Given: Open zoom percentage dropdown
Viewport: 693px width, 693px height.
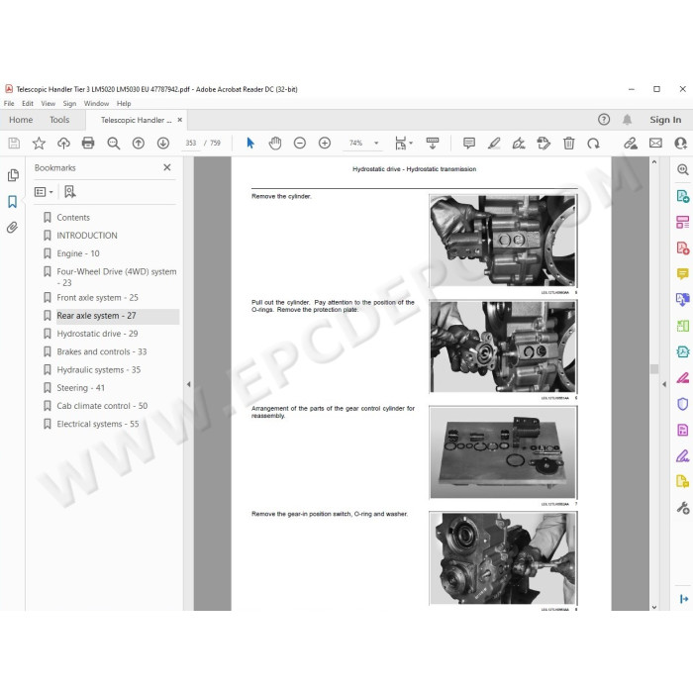Looking at the screenshot, I should 376,143.
